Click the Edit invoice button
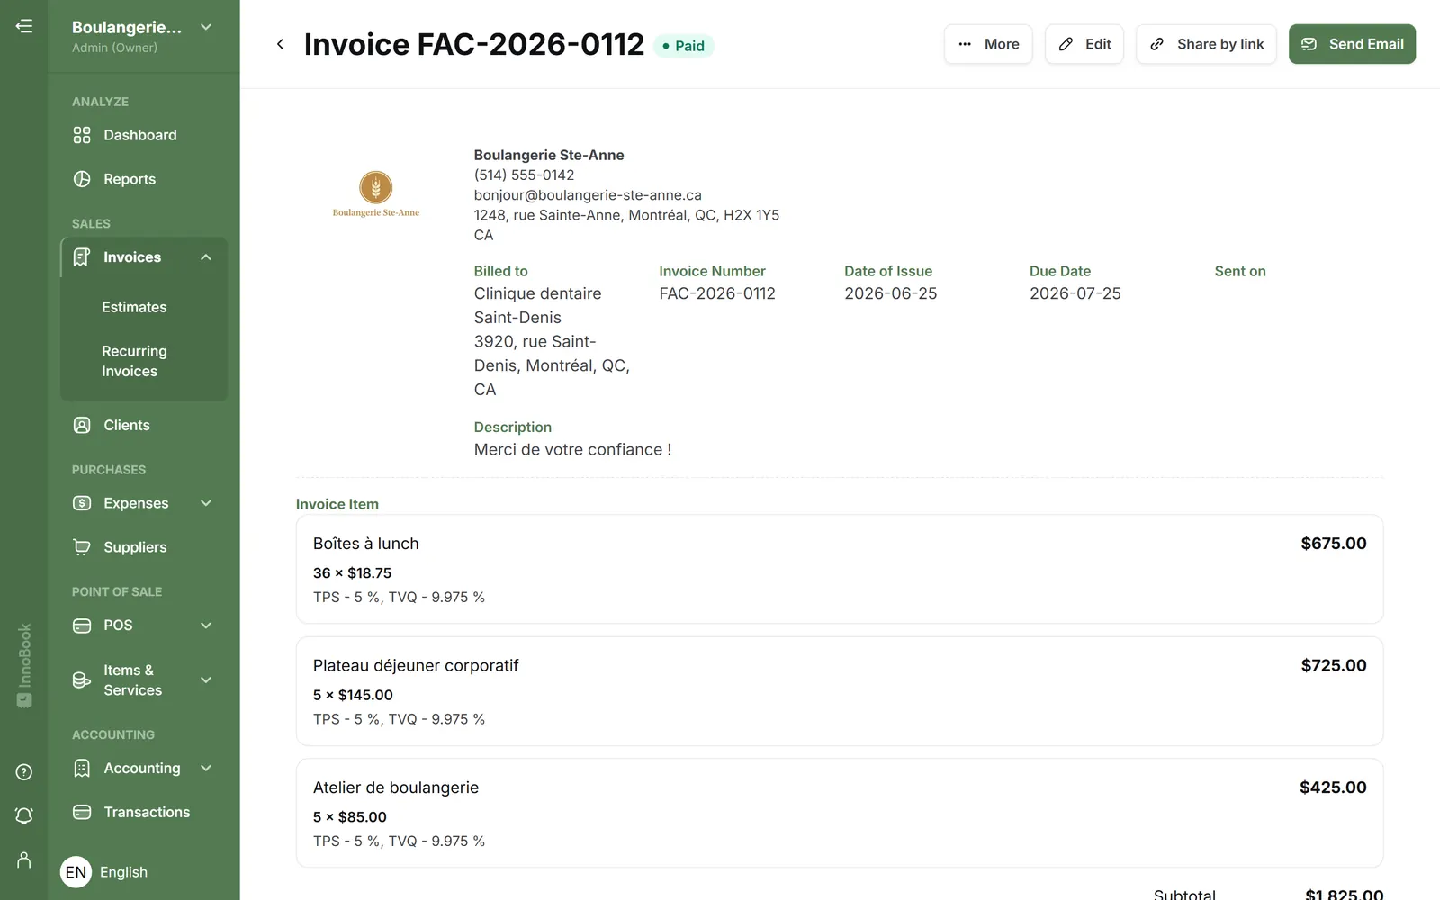The image size is (1440, 900). [1084, 44]
